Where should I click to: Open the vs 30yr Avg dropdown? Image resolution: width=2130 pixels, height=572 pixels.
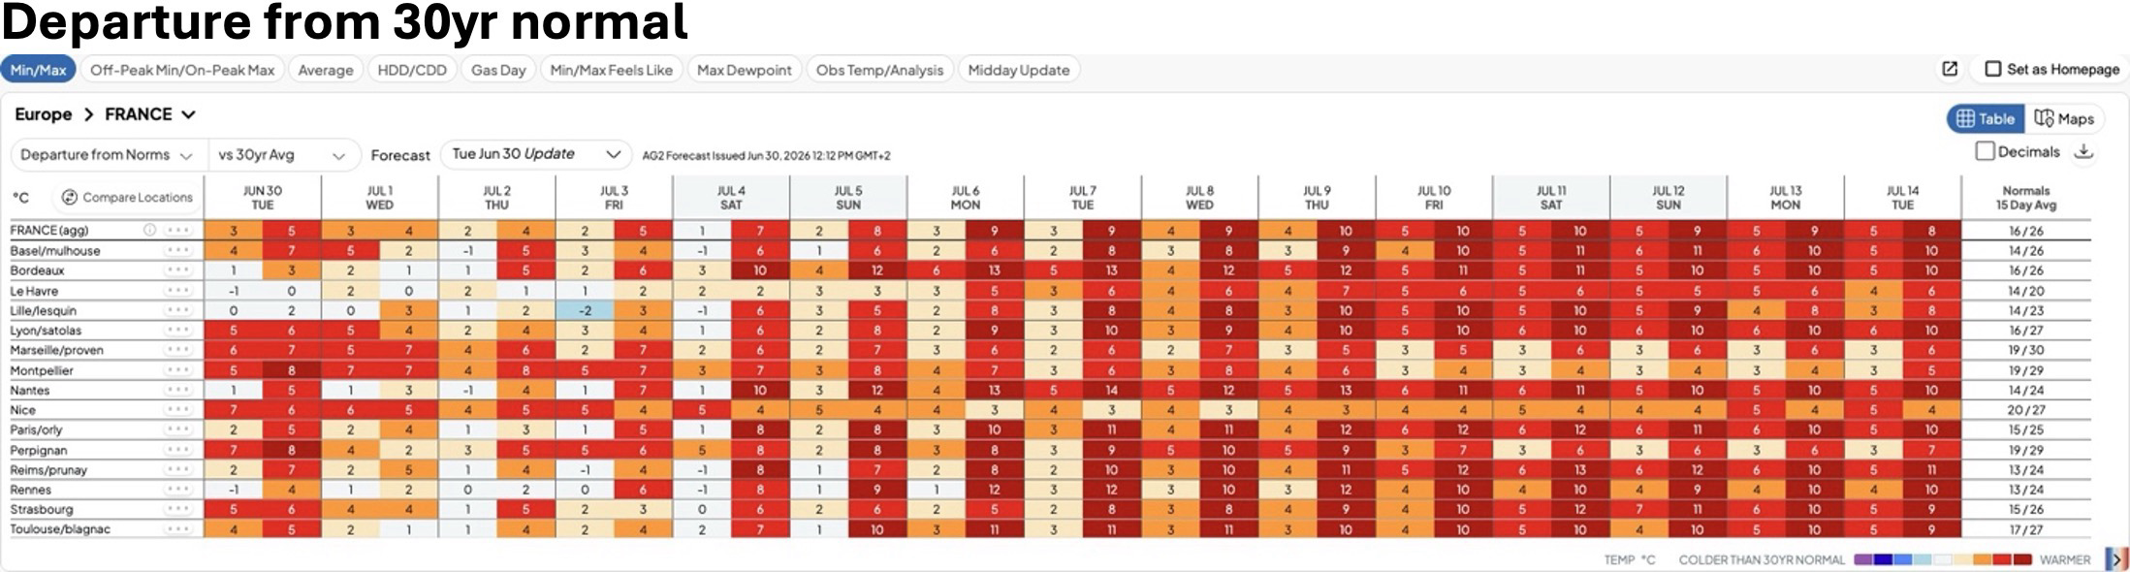(282, 155)
